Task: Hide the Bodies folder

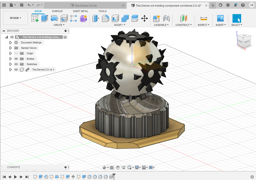Action: 16,59
